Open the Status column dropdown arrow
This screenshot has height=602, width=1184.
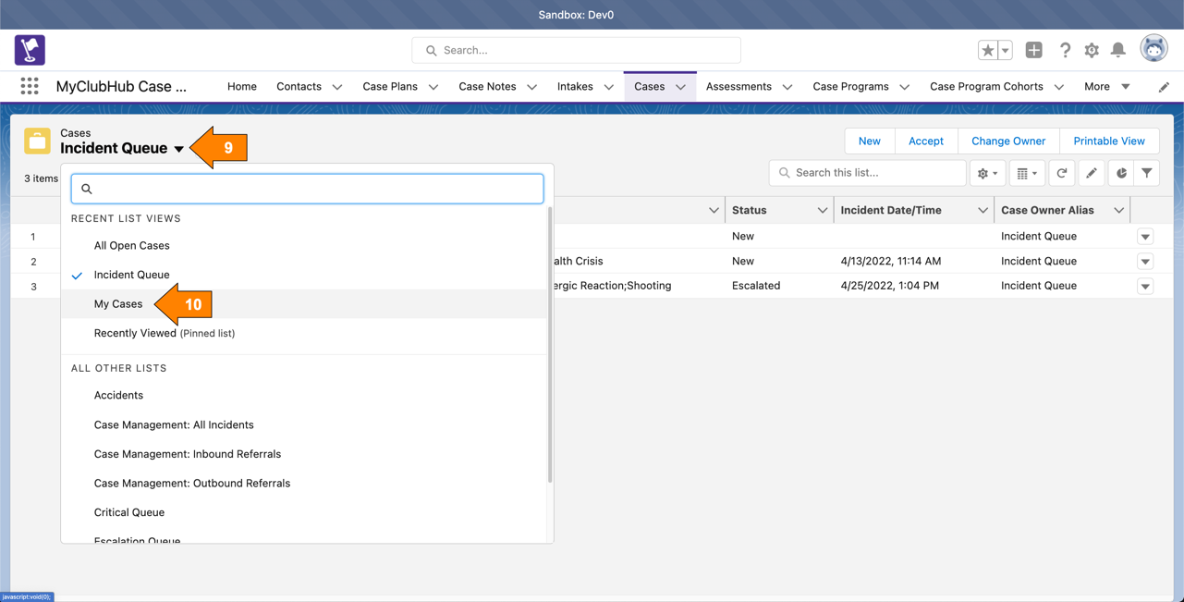pyautogui.click(x=822, y=211)
